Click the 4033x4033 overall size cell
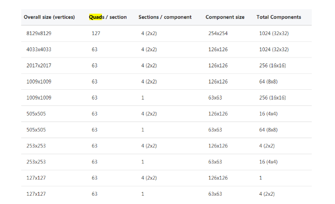The height and width of the screenshot is (204, 335). pyautogui.click(x=39, y=49)
